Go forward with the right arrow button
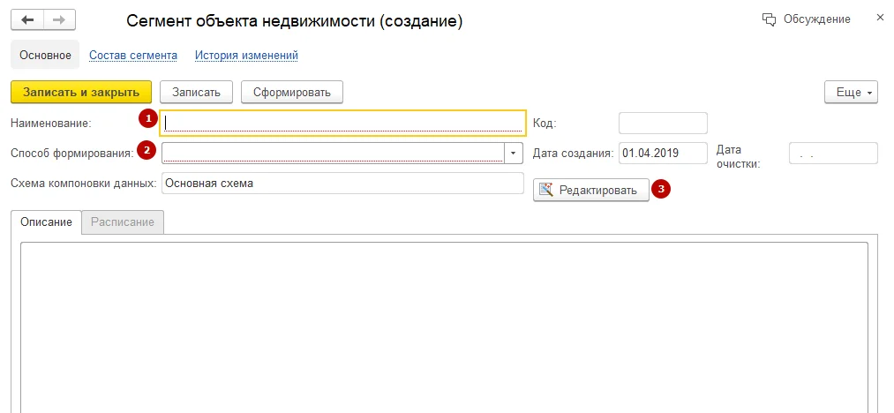Viewport: 894px width, 413px height. pos(59,19)
